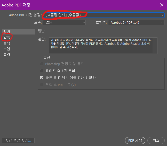Open the Adobe PDF 사전 설정 dropdown
Screen dimensions: 167x146
coord(104,15)
